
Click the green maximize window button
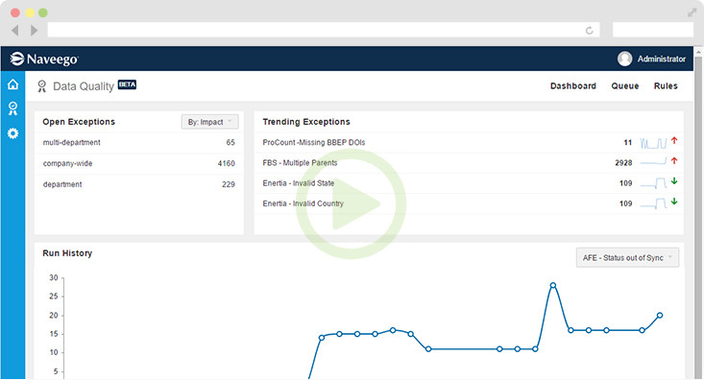click(43, 12)
